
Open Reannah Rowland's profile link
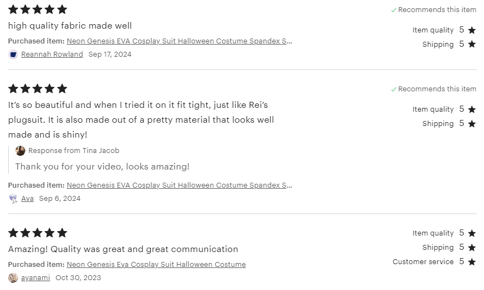tap(52, 54)
